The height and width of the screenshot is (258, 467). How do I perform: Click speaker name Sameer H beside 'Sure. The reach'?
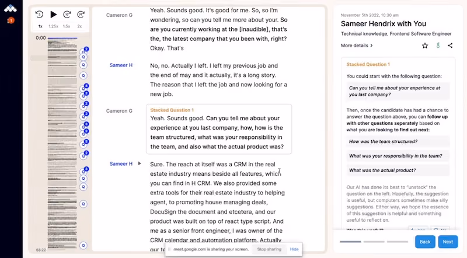(x=121, y=164)
